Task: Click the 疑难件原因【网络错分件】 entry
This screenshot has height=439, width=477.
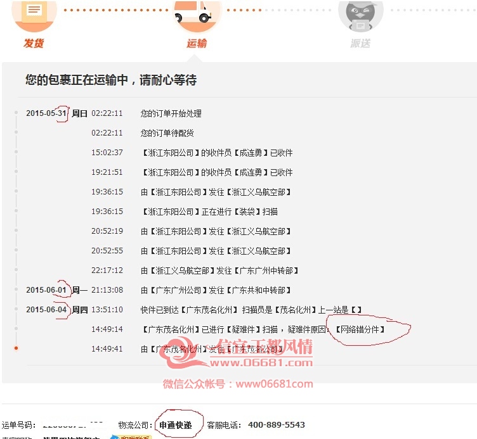Action: point(263,329)
